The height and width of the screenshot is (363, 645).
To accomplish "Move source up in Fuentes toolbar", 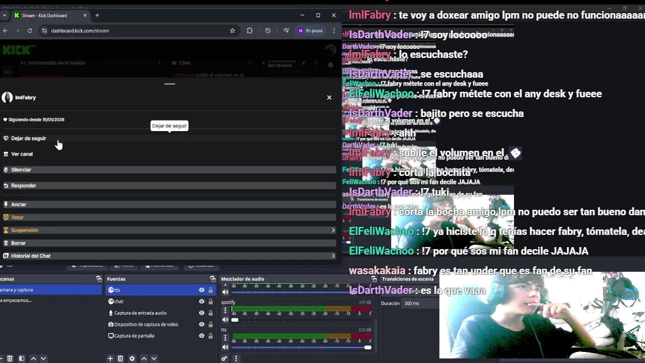I will (x=144, y=358).
